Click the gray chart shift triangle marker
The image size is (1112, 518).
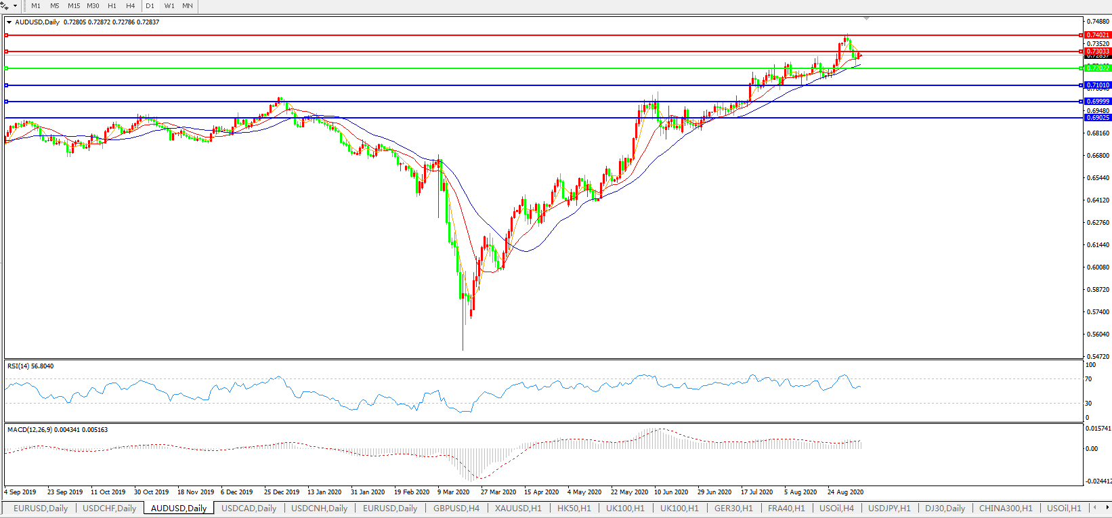(x=866, y=18)
